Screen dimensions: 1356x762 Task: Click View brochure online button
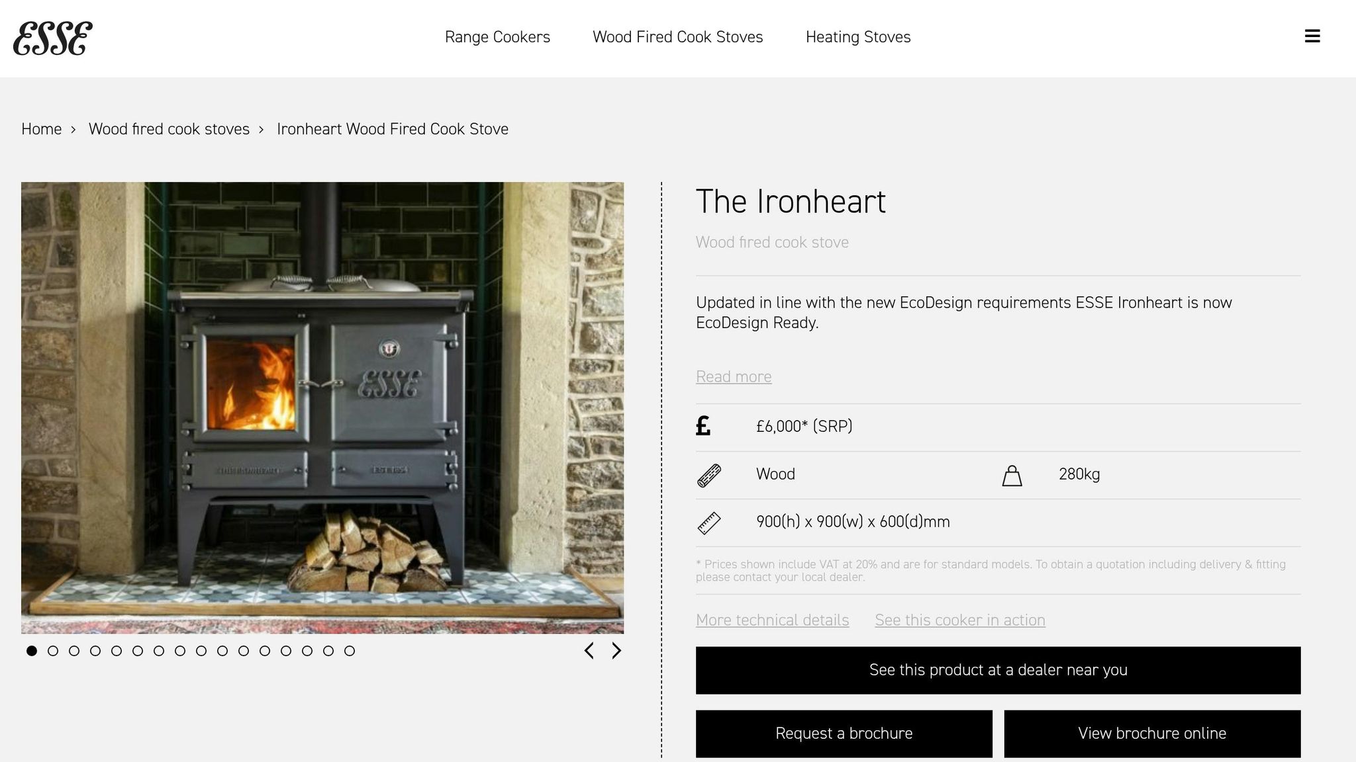pos(1152,734)
